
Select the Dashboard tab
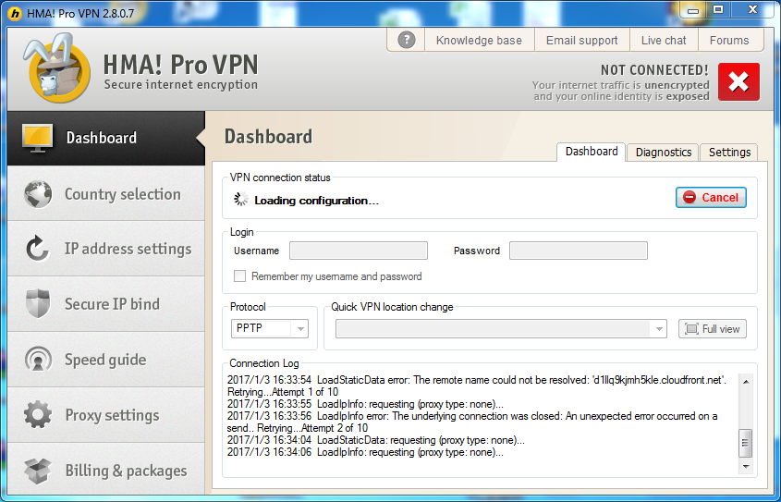pos(592,152)
